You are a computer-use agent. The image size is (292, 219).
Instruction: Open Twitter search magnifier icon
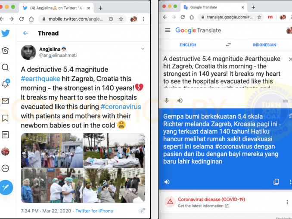click(x=5, y=67)
